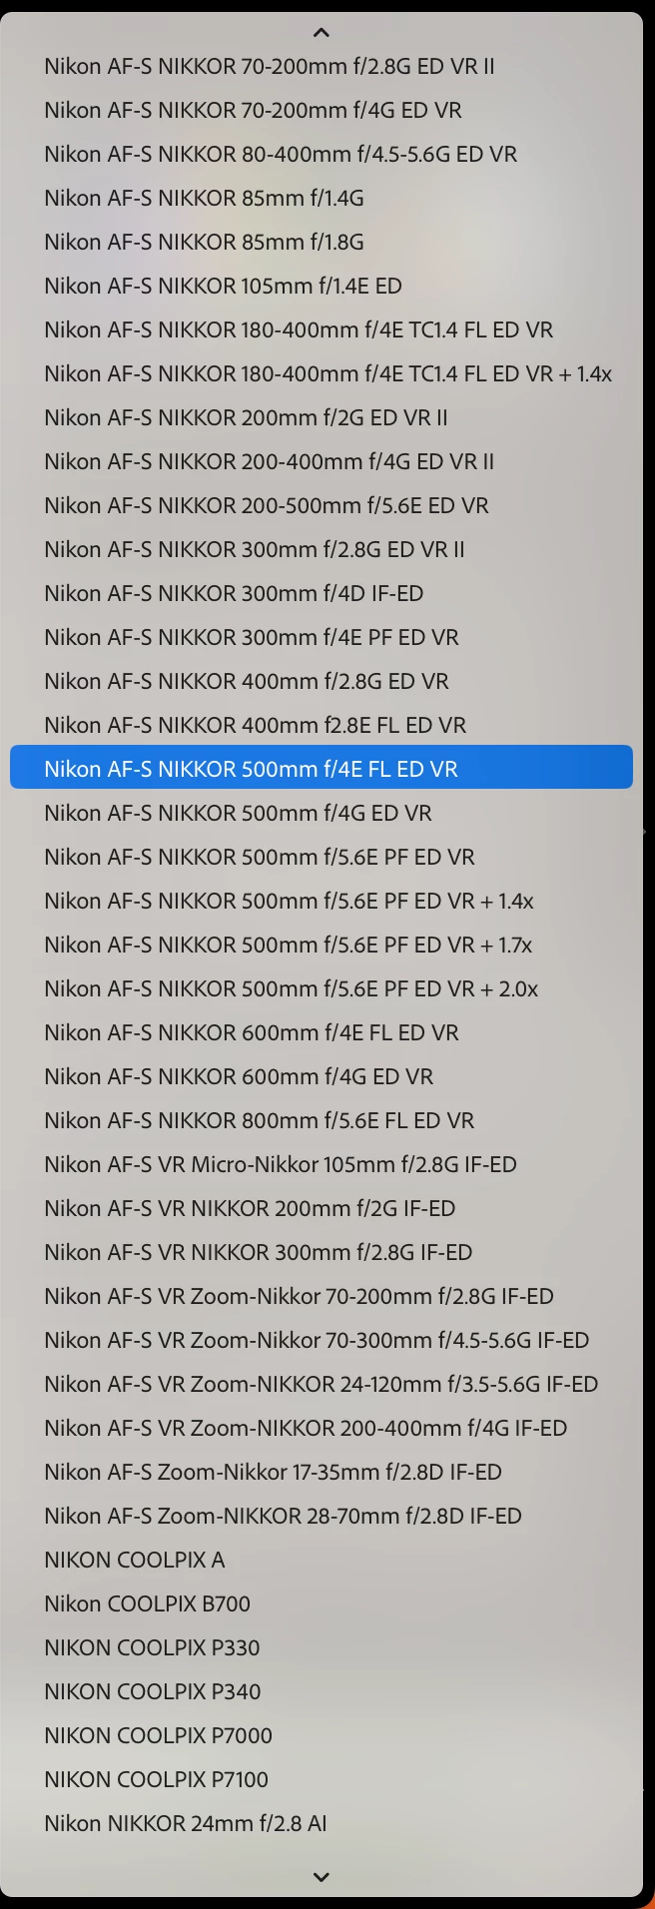
Task: Click highlighted Nikon AF-S NIKKOR 500mm f/4E FL ED VR
Action: coord(322,769)
